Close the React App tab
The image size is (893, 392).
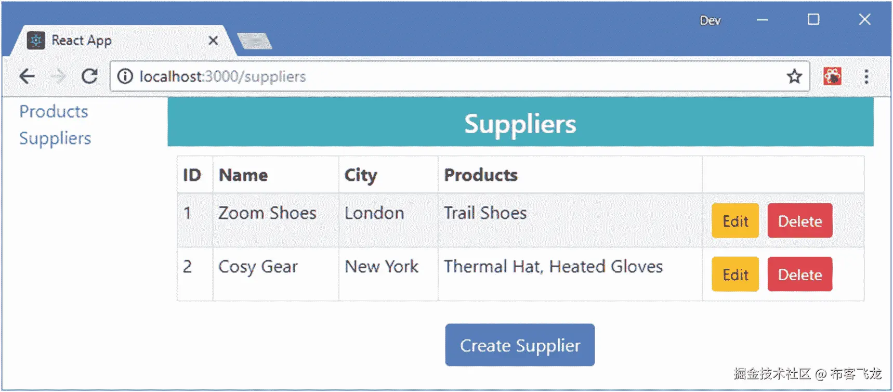pyautogui.click(x=213, y=41)
